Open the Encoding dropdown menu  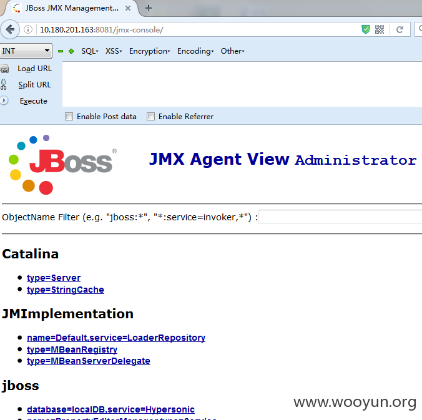coord(195,51)
